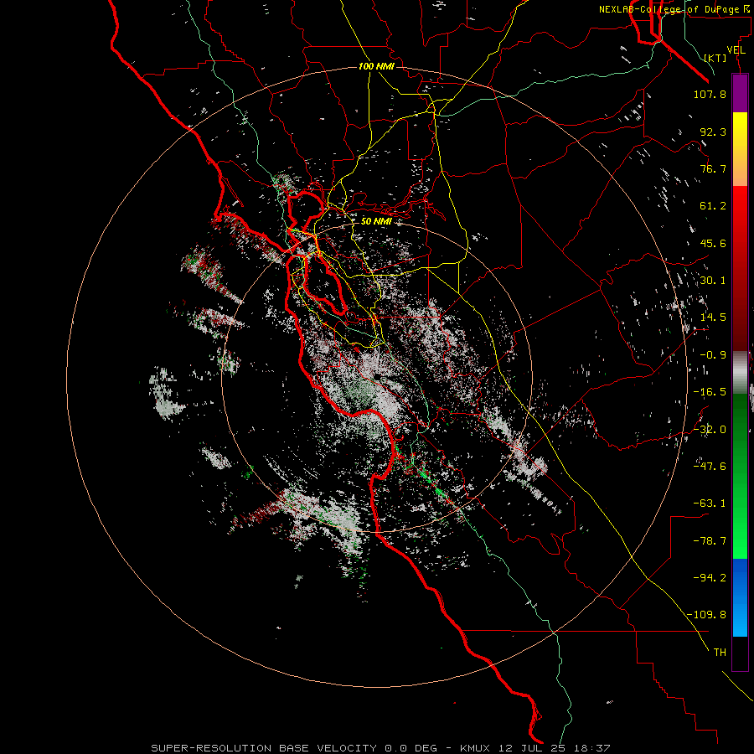Click the NEXLAB-College of DuPage credit text
This screenshot has height=754, width=754.
[x=675, y=9]
